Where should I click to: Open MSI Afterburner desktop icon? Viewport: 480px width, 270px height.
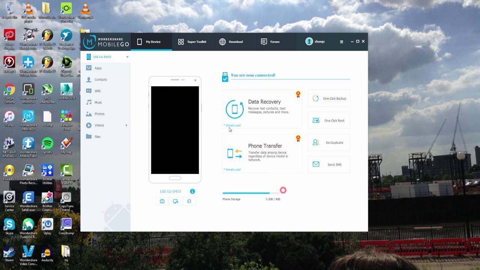[x=48, y=93]
